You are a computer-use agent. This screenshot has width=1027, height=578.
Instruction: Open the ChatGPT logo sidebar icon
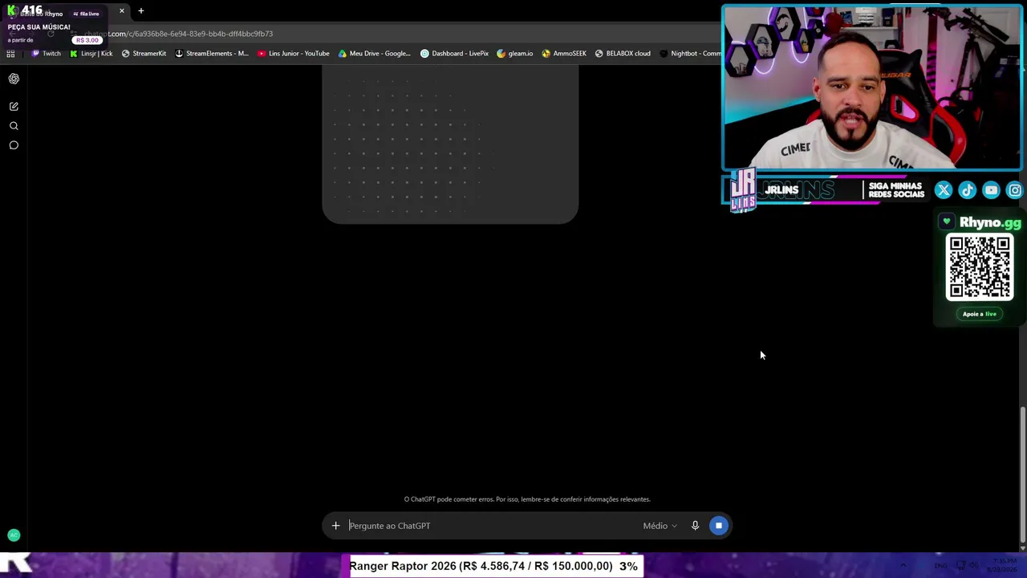point(14,79)
